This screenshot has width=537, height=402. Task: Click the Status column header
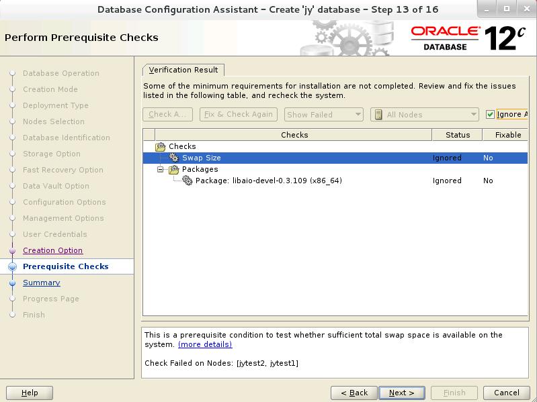click(457, 135)
